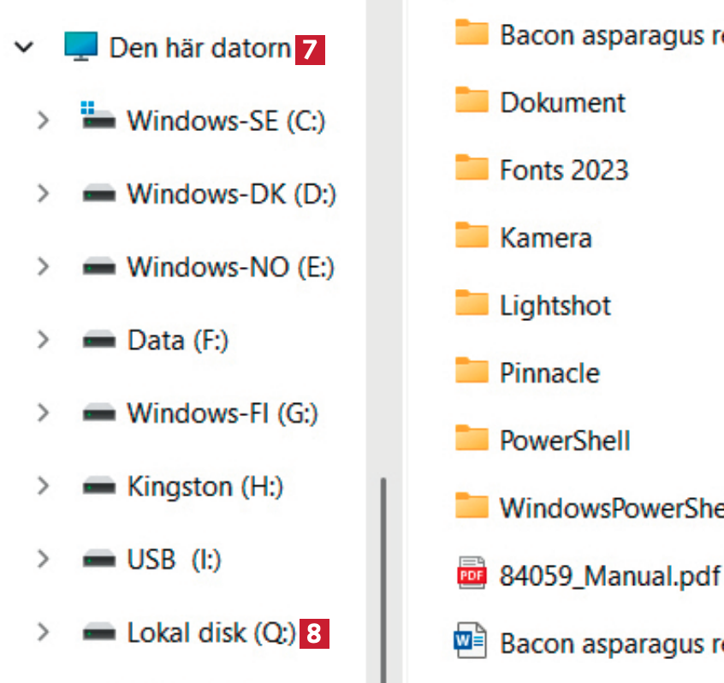Select Windows-NO (E:) in the navigation tree
Image resolution: width=724 pixels, height=683 pixels.
[230, 268]
